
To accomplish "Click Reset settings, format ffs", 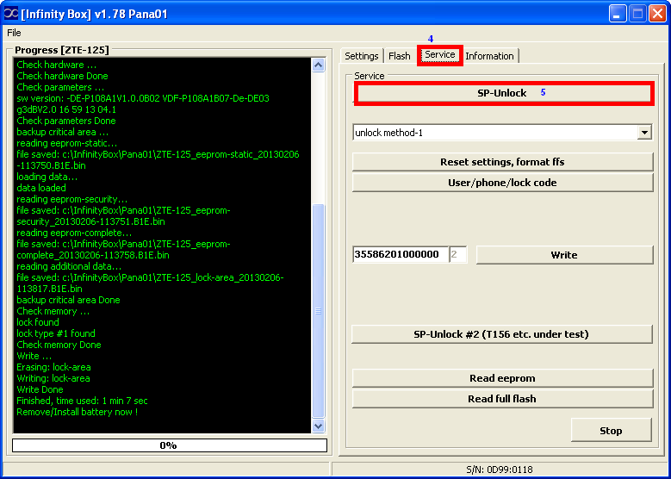I will [502, 162].
